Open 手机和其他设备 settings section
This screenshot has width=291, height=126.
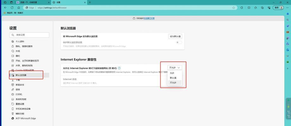point(29,109)
